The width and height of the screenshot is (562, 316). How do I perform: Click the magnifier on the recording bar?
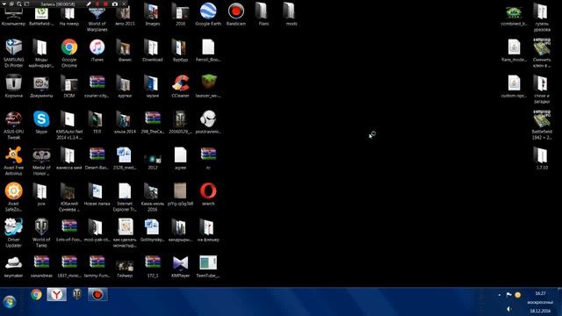[x=19, y=4]
